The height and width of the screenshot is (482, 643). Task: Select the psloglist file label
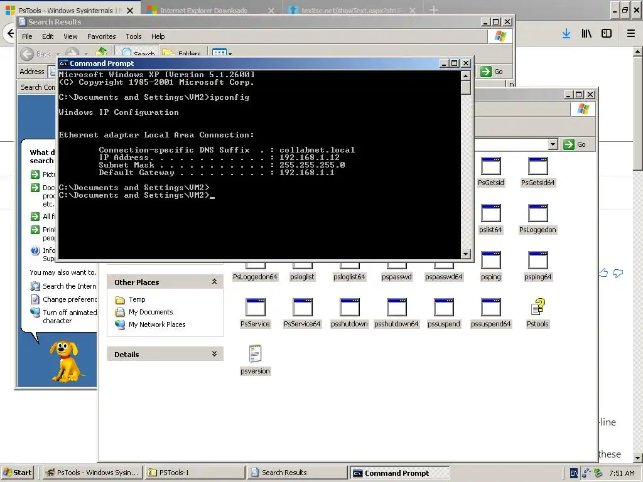302,277
